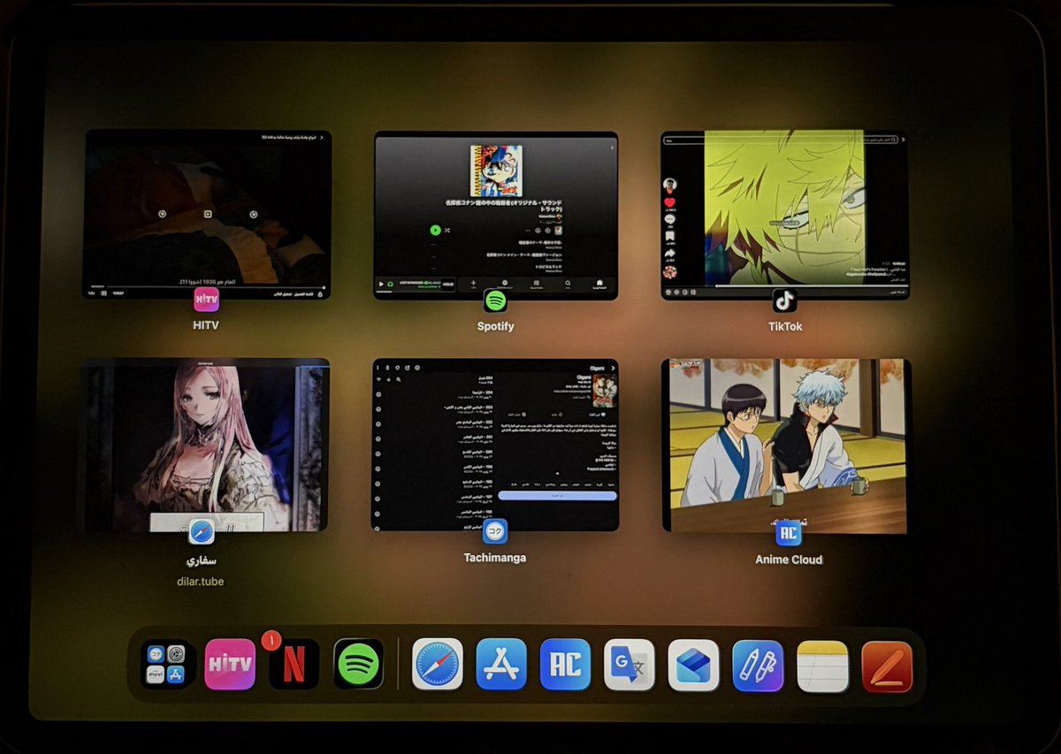Open Google Translate from the dock
The height and width of the screenshot is (754, 1061).
click(x=630, y=665)
